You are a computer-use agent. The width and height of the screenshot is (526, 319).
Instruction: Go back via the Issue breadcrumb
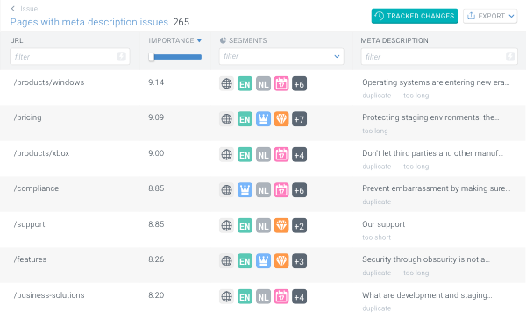pos(25,9)
